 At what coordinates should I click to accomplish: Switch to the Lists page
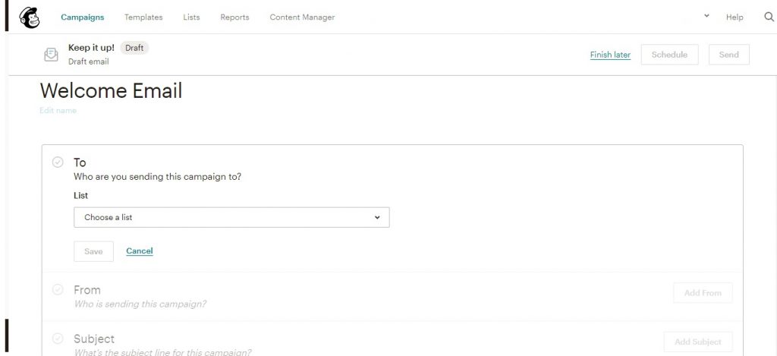(x=191, y=17)
